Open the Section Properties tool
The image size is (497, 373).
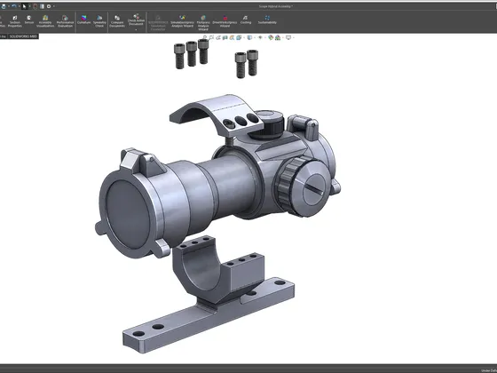tap(15, 21)
